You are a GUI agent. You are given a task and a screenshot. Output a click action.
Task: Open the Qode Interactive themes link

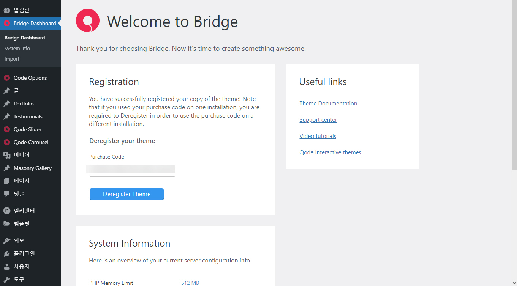click(x=330, y=152)
